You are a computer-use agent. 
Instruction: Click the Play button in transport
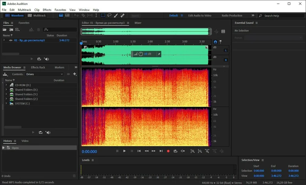pyautogui.click(x=124, y=151)
